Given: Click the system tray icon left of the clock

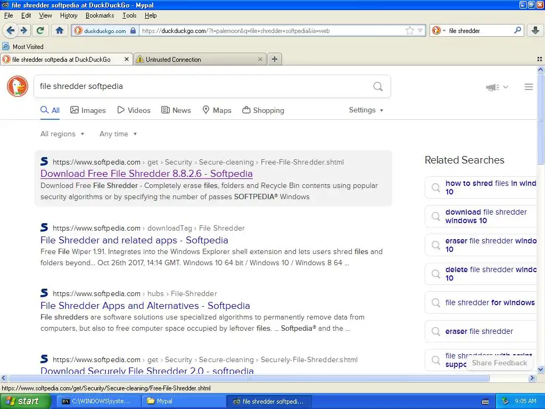Looking at the screenshot, I should pos(506,401).
